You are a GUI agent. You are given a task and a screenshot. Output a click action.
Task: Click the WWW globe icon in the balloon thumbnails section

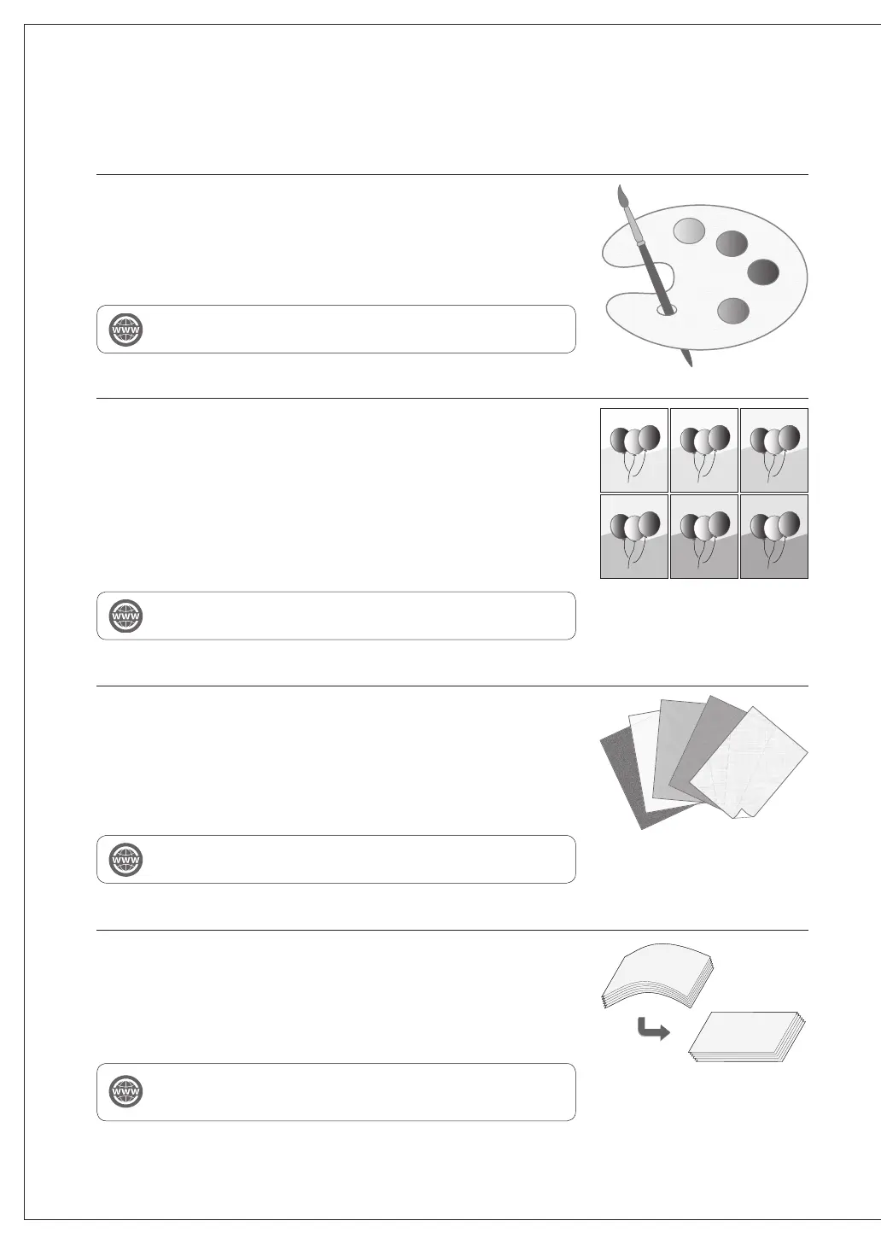point(126,616)
